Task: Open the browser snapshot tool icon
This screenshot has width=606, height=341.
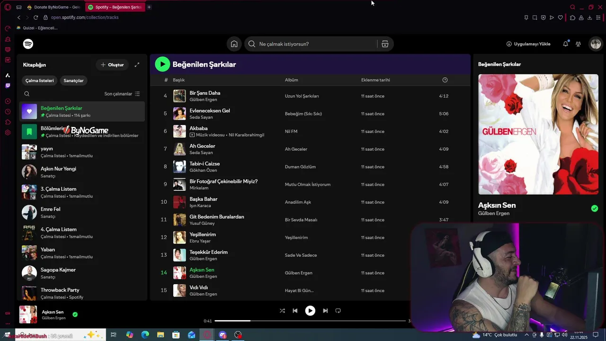Action: (x=535, y=18)
